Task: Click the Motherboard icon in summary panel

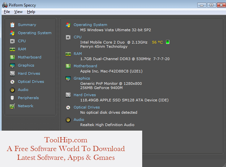Action: coord(68,66)
